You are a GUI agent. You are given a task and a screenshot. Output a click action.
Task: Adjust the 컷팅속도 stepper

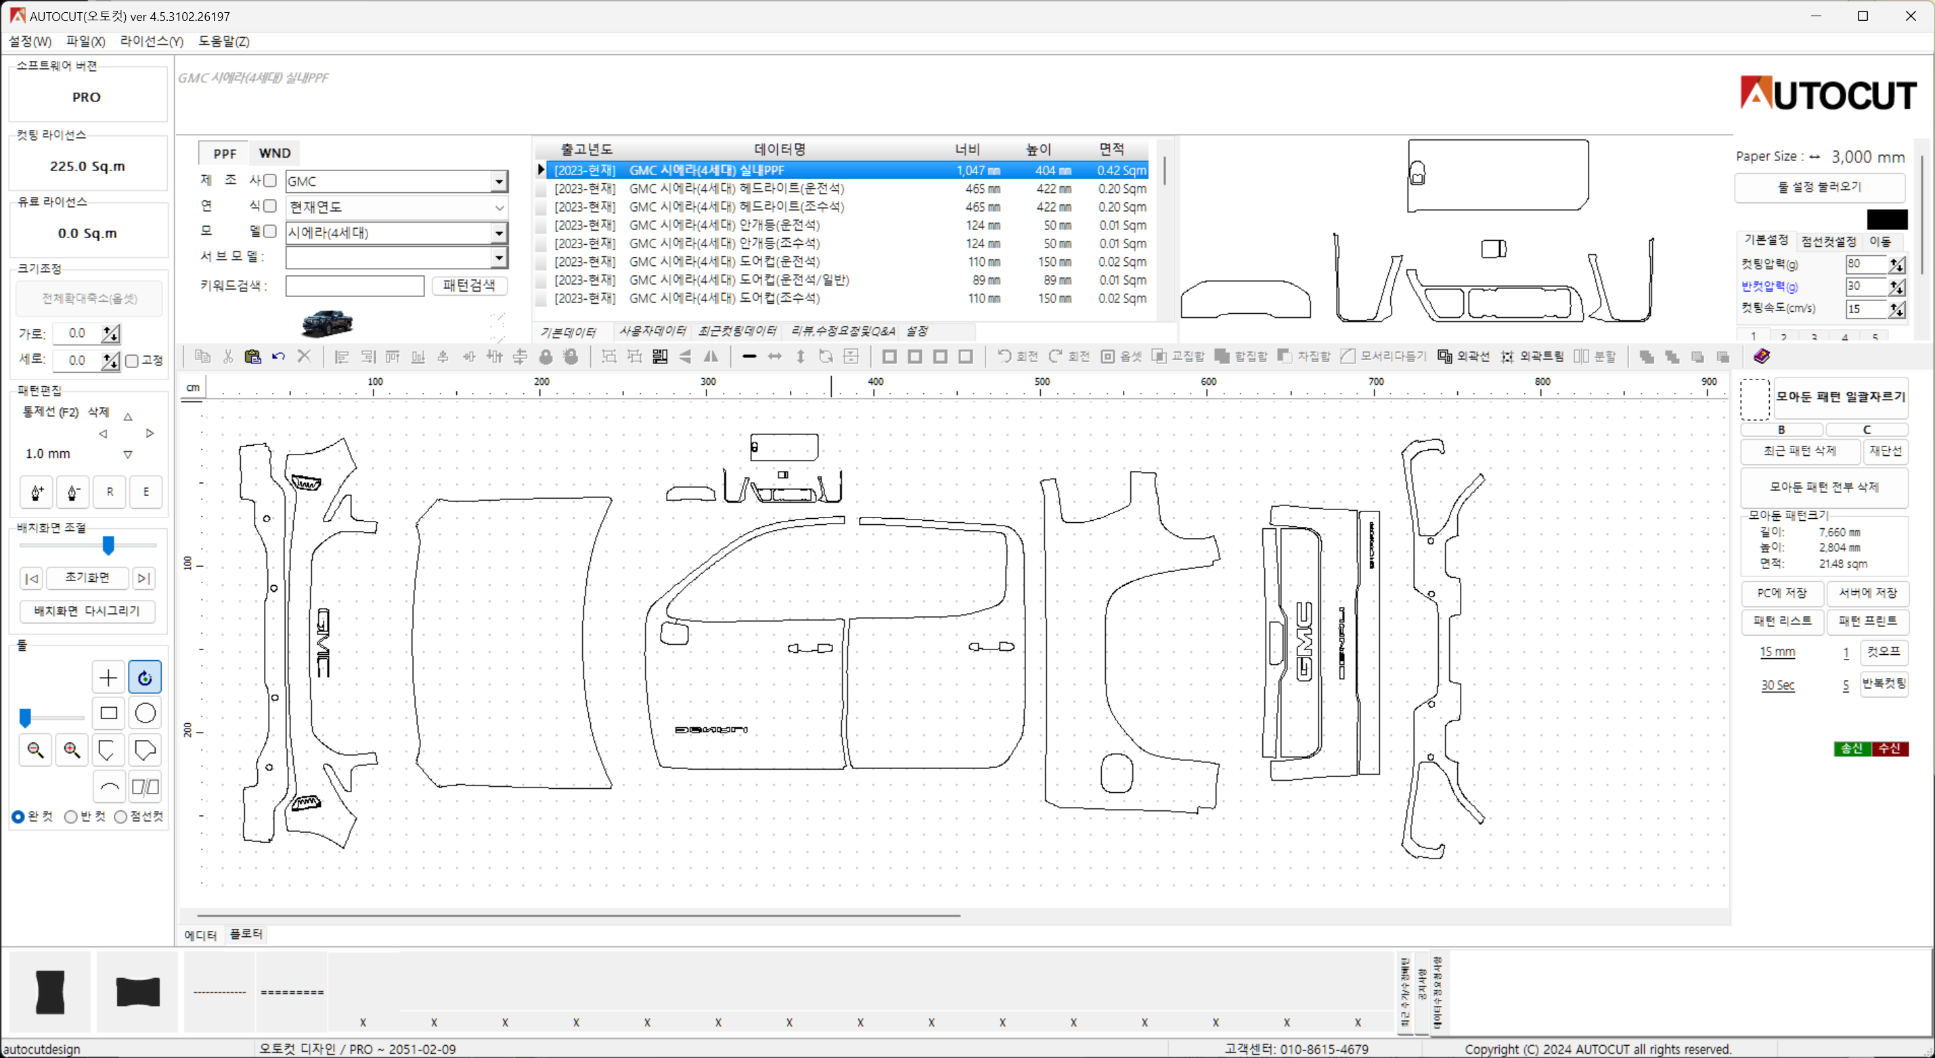pyautogui.click(x=1896, y=309)
